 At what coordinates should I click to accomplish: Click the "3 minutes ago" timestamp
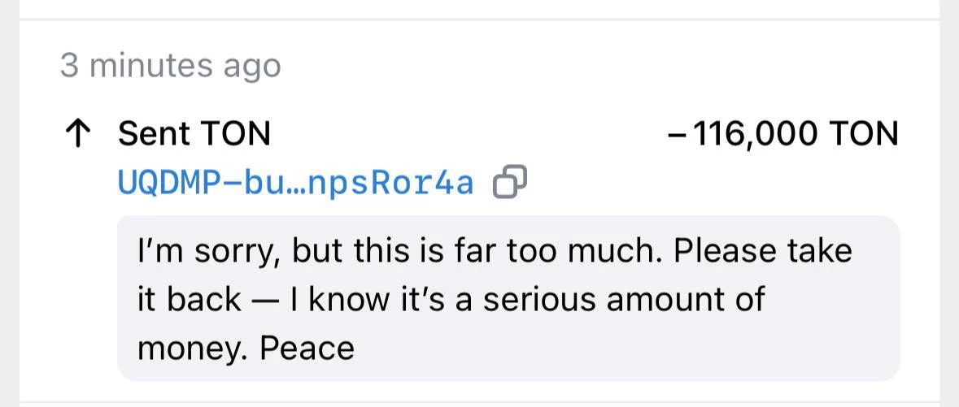pyautogui.click(x=170, y=65)
